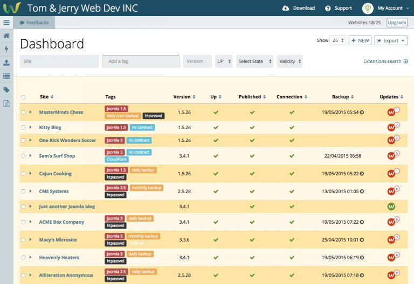The image size is (414, 284).
Task: Click the lightning bolt sidebar icon
Action: coord(6,49)
